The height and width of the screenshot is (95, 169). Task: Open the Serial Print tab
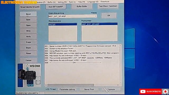coord(89,89)
